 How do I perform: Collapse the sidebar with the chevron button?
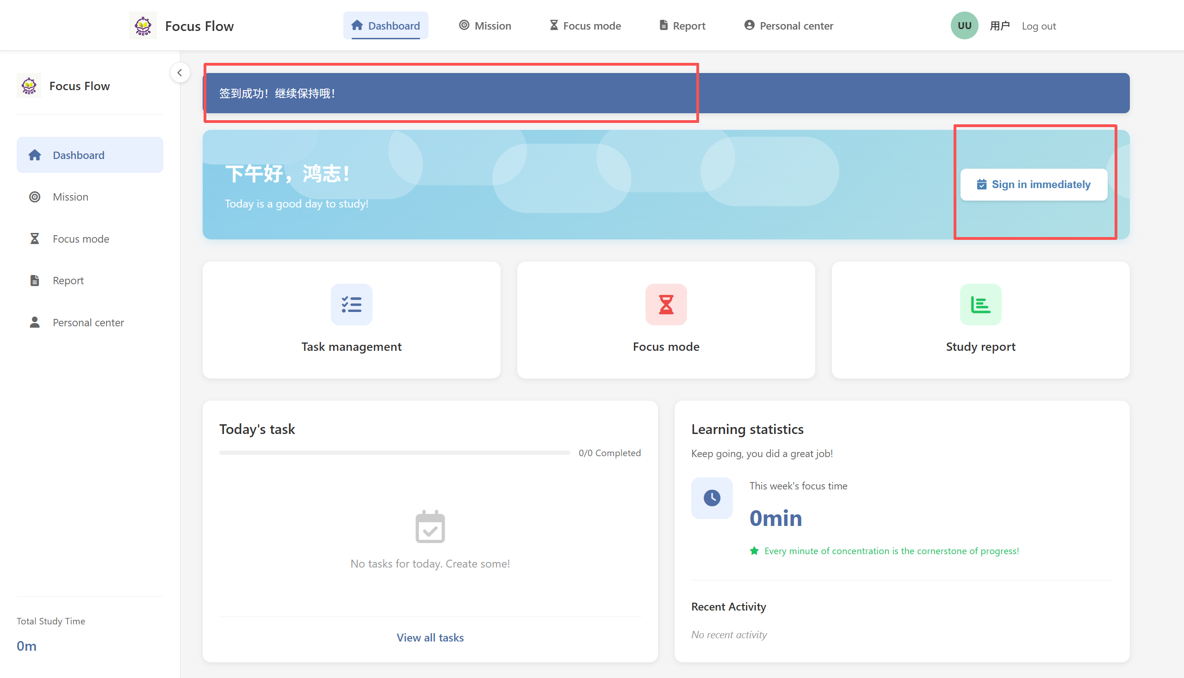(180, 73)
